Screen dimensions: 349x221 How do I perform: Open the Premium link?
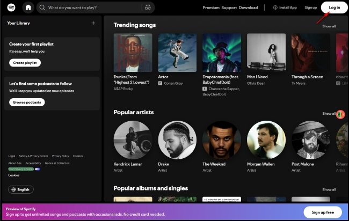[x=211, y=8]
